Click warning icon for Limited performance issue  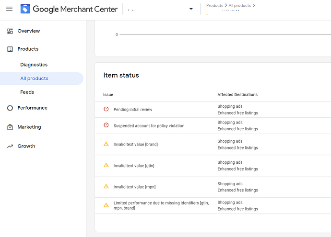(106, 205)
